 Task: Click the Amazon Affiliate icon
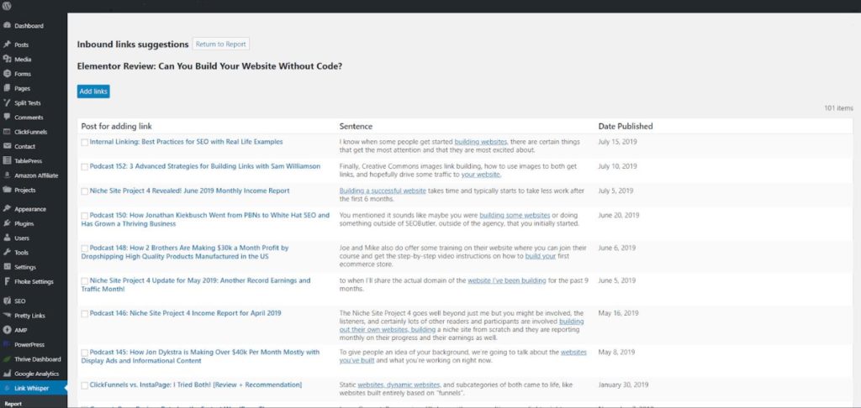coord(7,175)
